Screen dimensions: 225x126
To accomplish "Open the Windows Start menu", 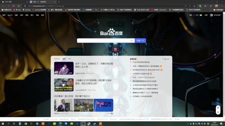I will 3,124.
